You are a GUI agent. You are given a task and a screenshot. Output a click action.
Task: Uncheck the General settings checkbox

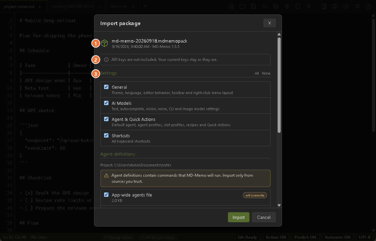tap(106, 87)
